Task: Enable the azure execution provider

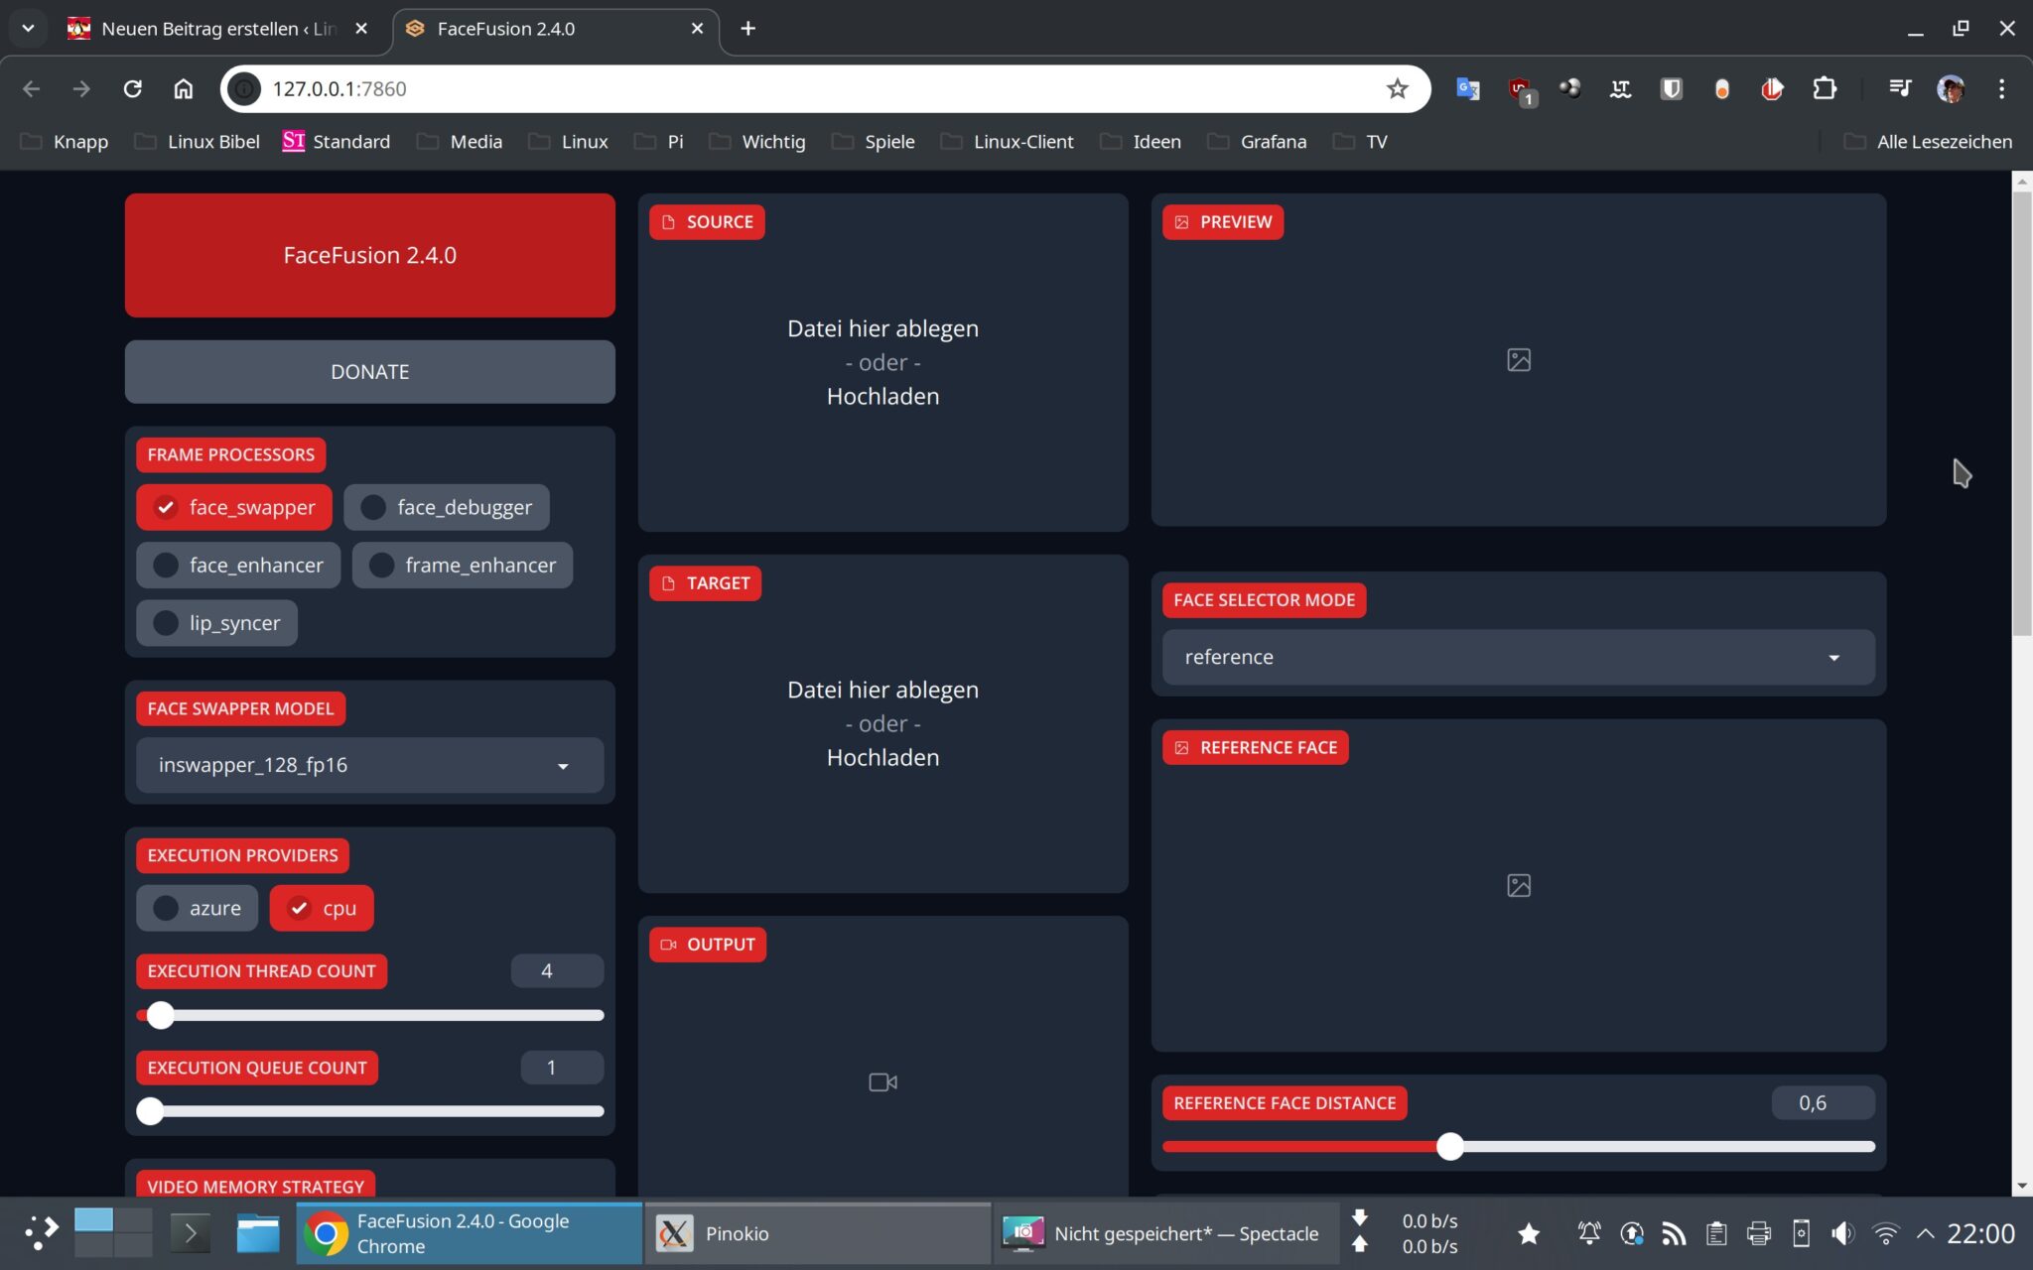Action: coord(197,907)
